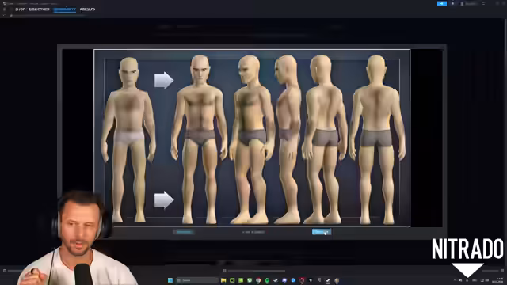Click the Steam back navigation arrow

click(5, 15)
